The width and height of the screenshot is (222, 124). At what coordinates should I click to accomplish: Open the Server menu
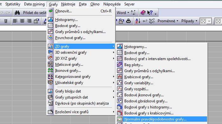[129, 4]
